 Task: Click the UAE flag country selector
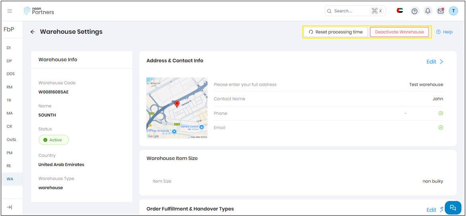[x=400, y=11]
